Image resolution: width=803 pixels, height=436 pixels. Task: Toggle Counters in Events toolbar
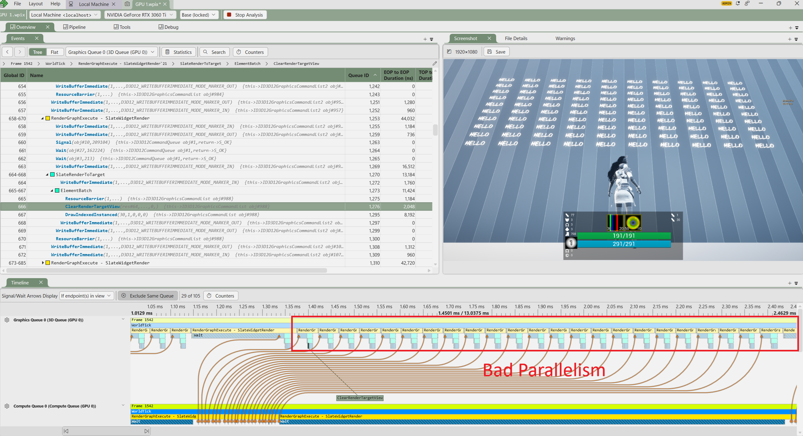(250, 52)
